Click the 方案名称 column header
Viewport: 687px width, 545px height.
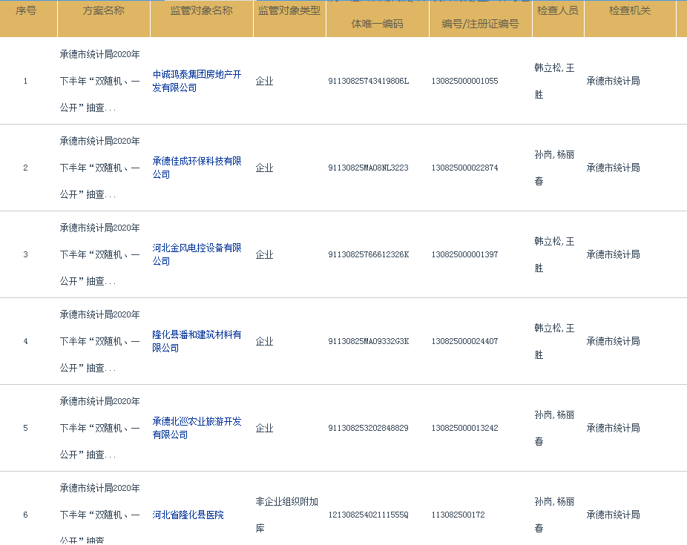(x=103, y=11)
